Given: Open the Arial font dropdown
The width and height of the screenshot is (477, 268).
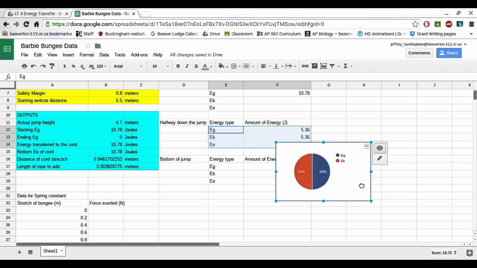Looking at the screenshot, I should pos(128,66).
